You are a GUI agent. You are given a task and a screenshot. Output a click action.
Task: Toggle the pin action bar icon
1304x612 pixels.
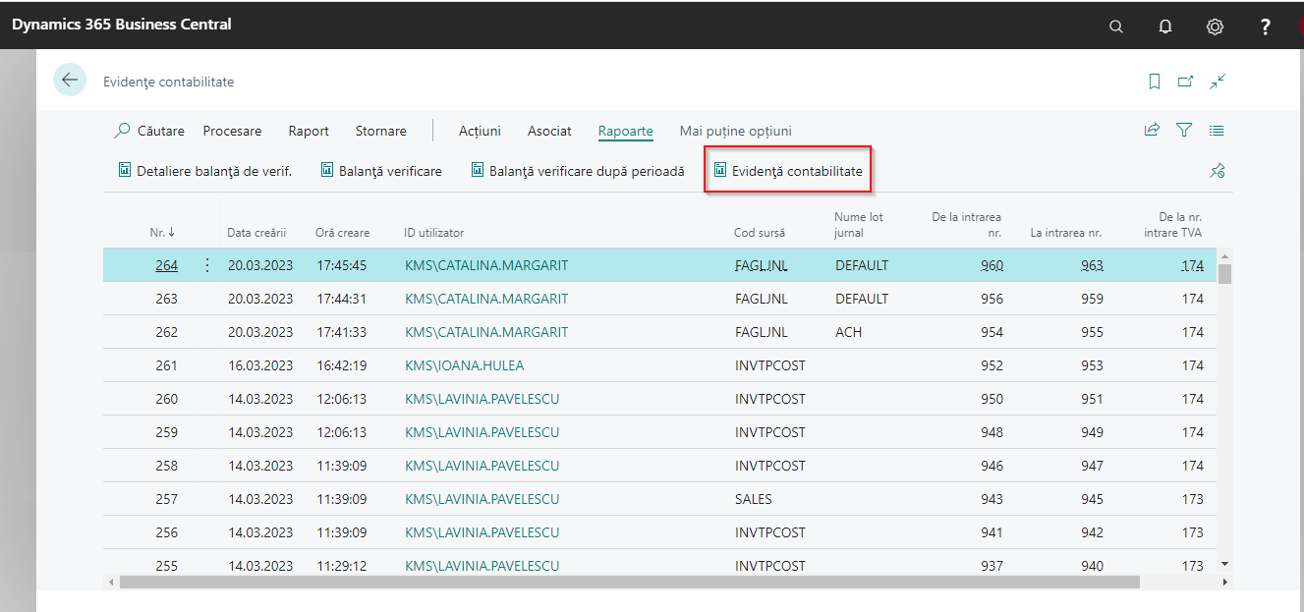1217,171
